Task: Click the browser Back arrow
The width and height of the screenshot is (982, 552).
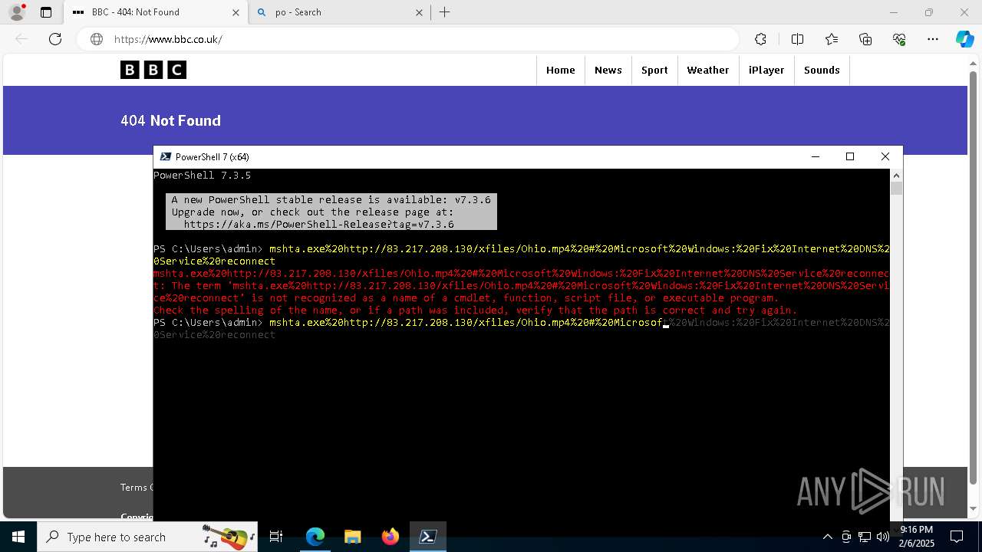Action: 21,39
